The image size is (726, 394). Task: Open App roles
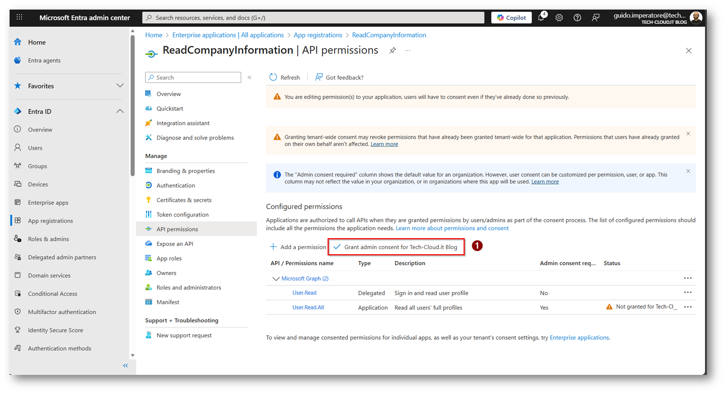169,258
